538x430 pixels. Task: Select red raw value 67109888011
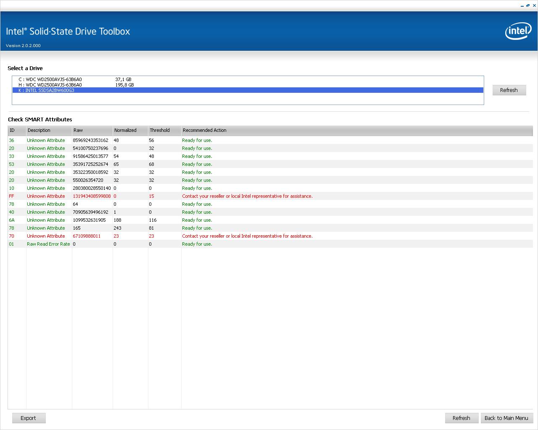pyautogui.click(x=87, y=236)
